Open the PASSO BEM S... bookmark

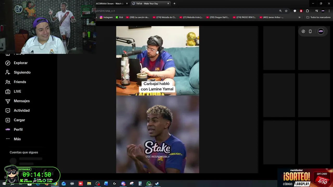click(244, 17)
